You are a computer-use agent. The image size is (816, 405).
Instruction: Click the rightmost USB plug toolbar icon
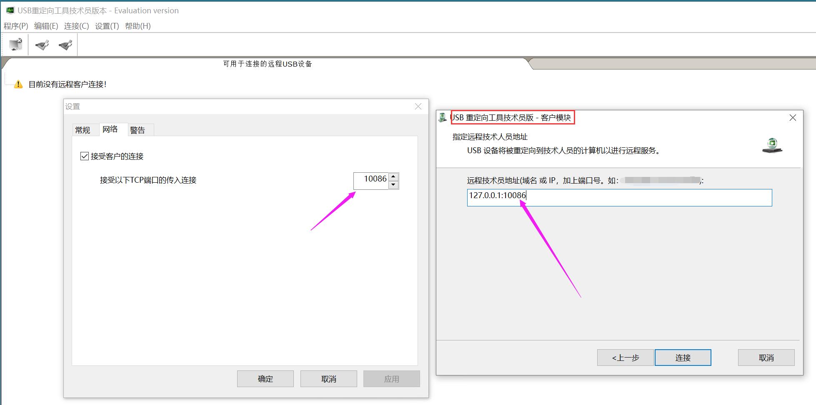(x=65, y=45)
